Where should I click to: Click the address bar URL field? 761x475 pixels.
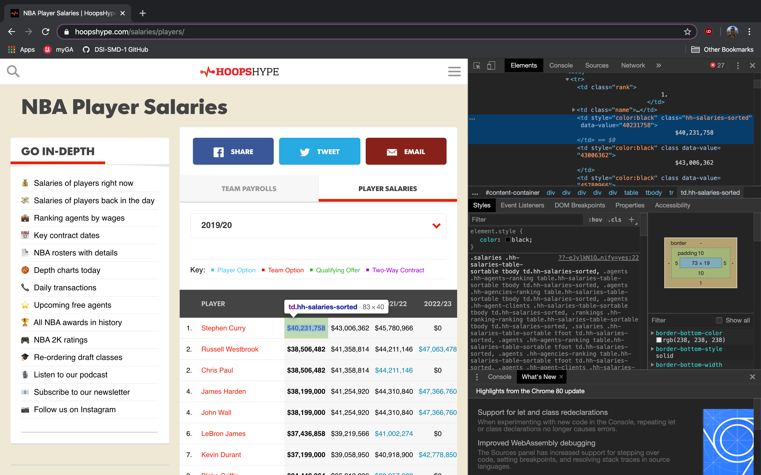pos(377,32)
